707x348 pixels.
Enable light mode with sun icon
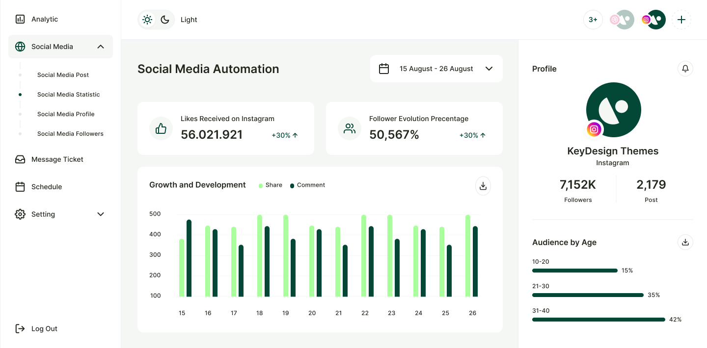147,20
